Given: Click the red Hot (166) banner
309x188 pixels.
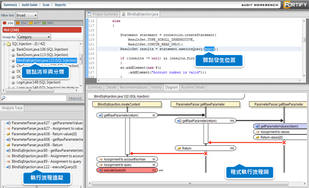Looking at the screenshot, I should pos(42,30).
